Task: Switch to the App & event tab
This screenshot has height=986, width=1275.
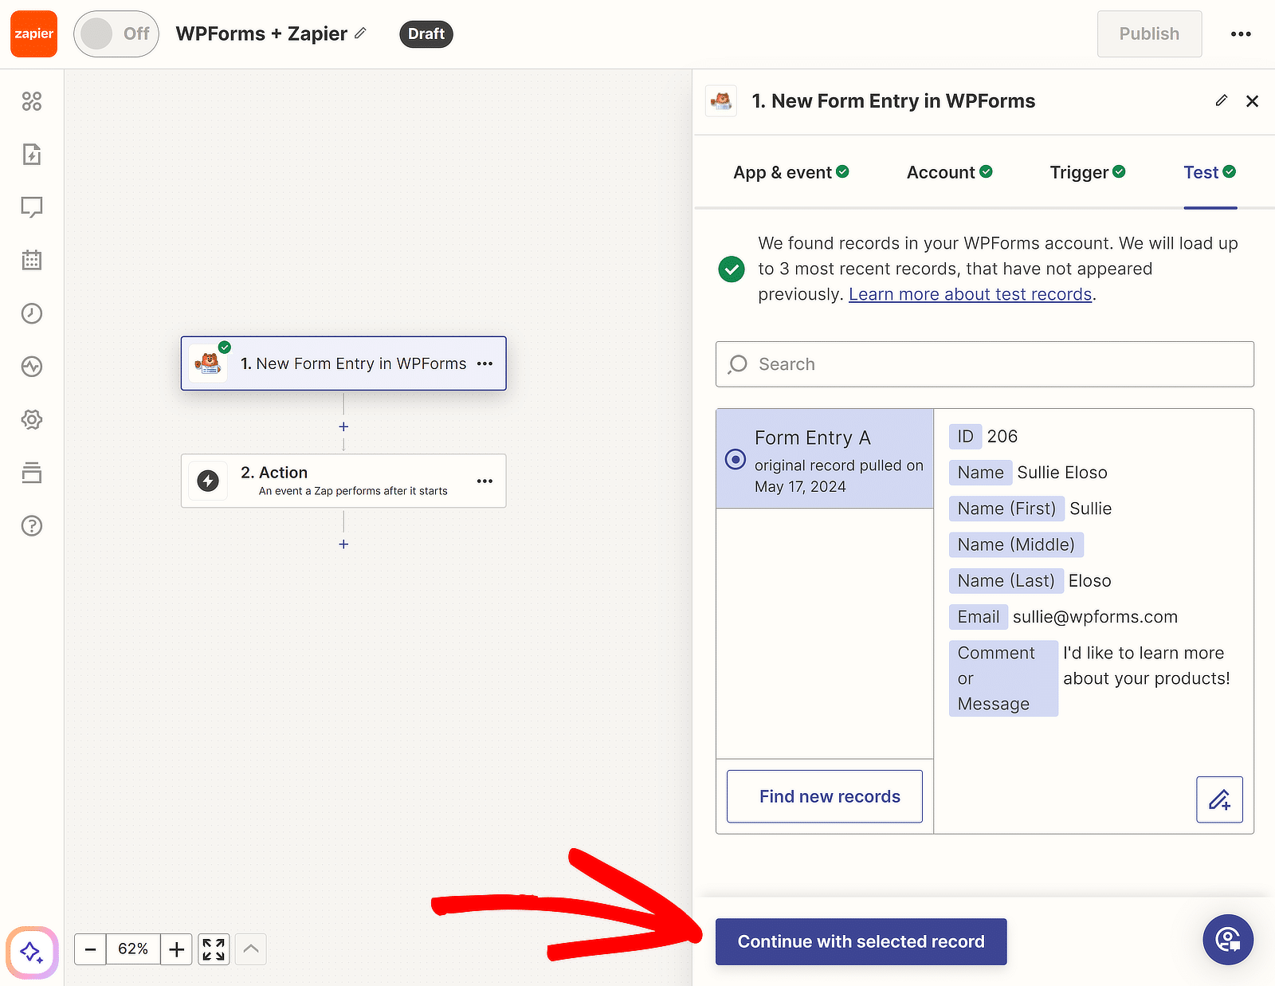Action: click(x=791, y=172)
